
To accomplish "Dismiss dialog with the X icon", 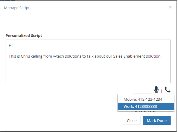I will 170,7.
